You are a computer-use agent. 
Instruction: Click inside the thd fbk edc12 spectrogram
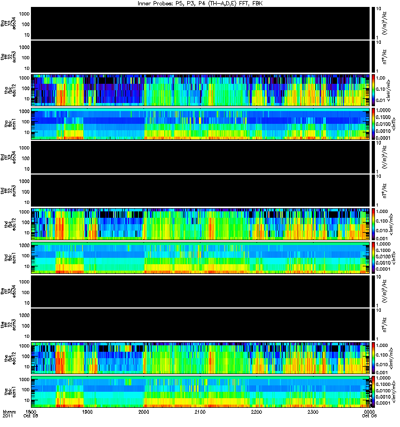point(201,224)
